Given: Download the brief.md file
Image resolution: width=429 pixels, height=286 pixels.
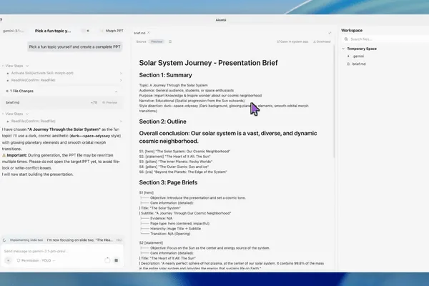Looking at the screenshot, I should pos(322,41).
